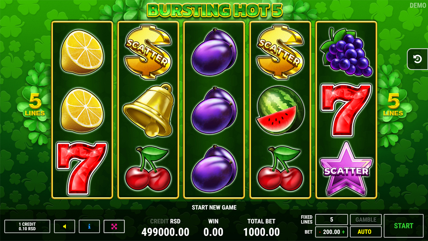Click the pink star scatter symbol
Viewport: 428px width, 241px height.
346,169
